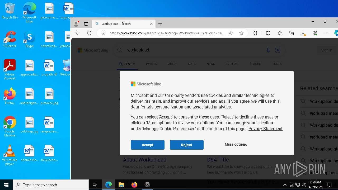Toggle Edge split screen icon
The height and width of the screenshot is (190, 338).
coord(268,33)
